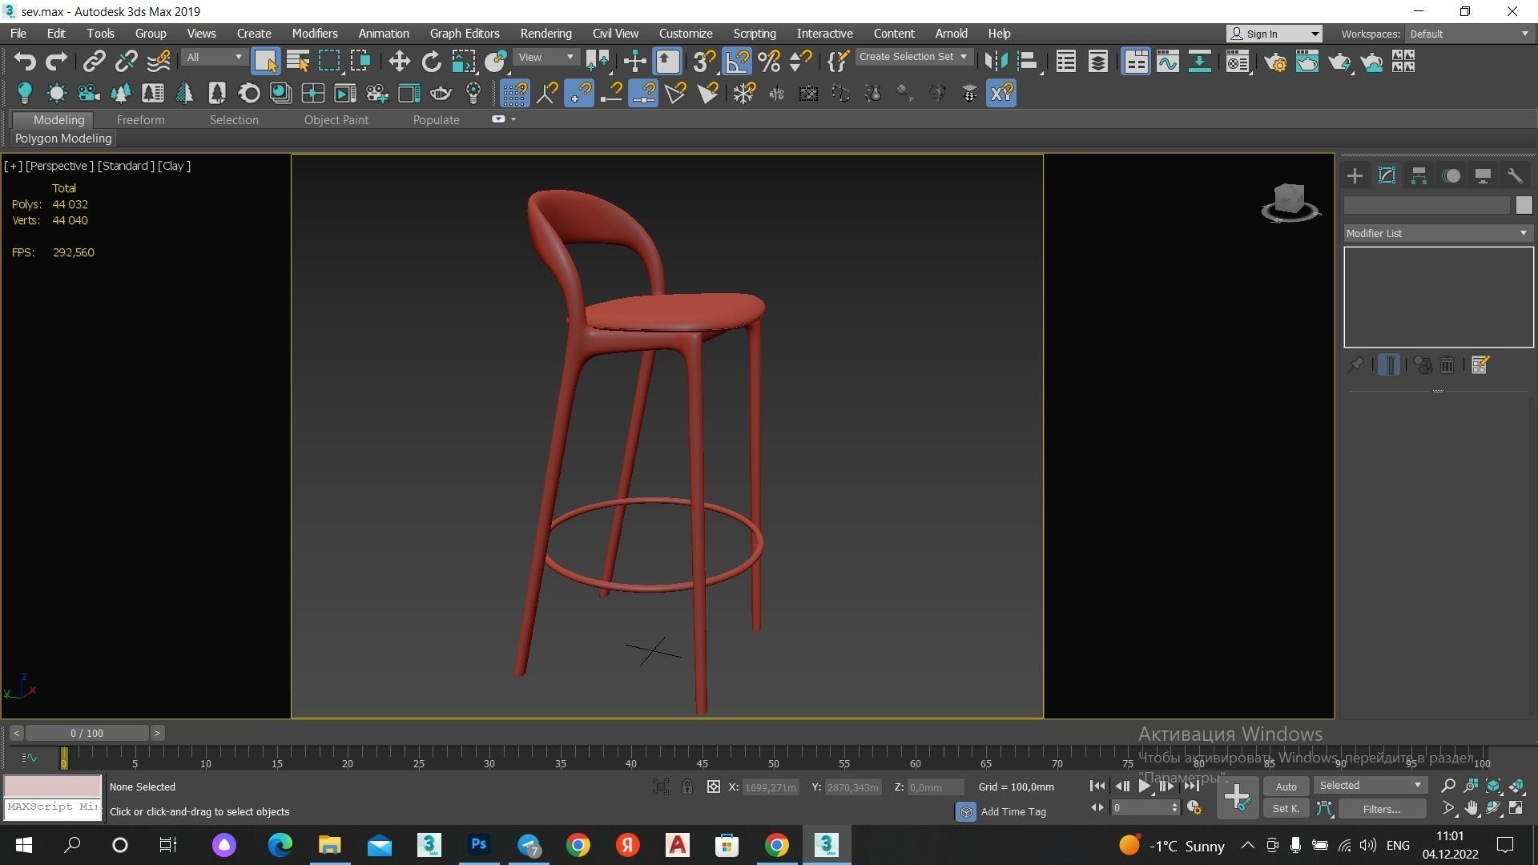The height and width of the screenshot is (865, 1538).
Task: Toggle Window/Crossing selection mode
Action: point(361,62)
